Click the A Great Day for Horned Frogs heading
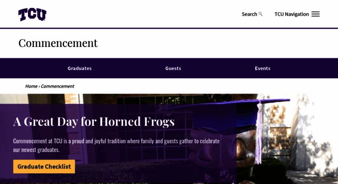The width and height of the screenshot is (338, 184). [94, 121]
